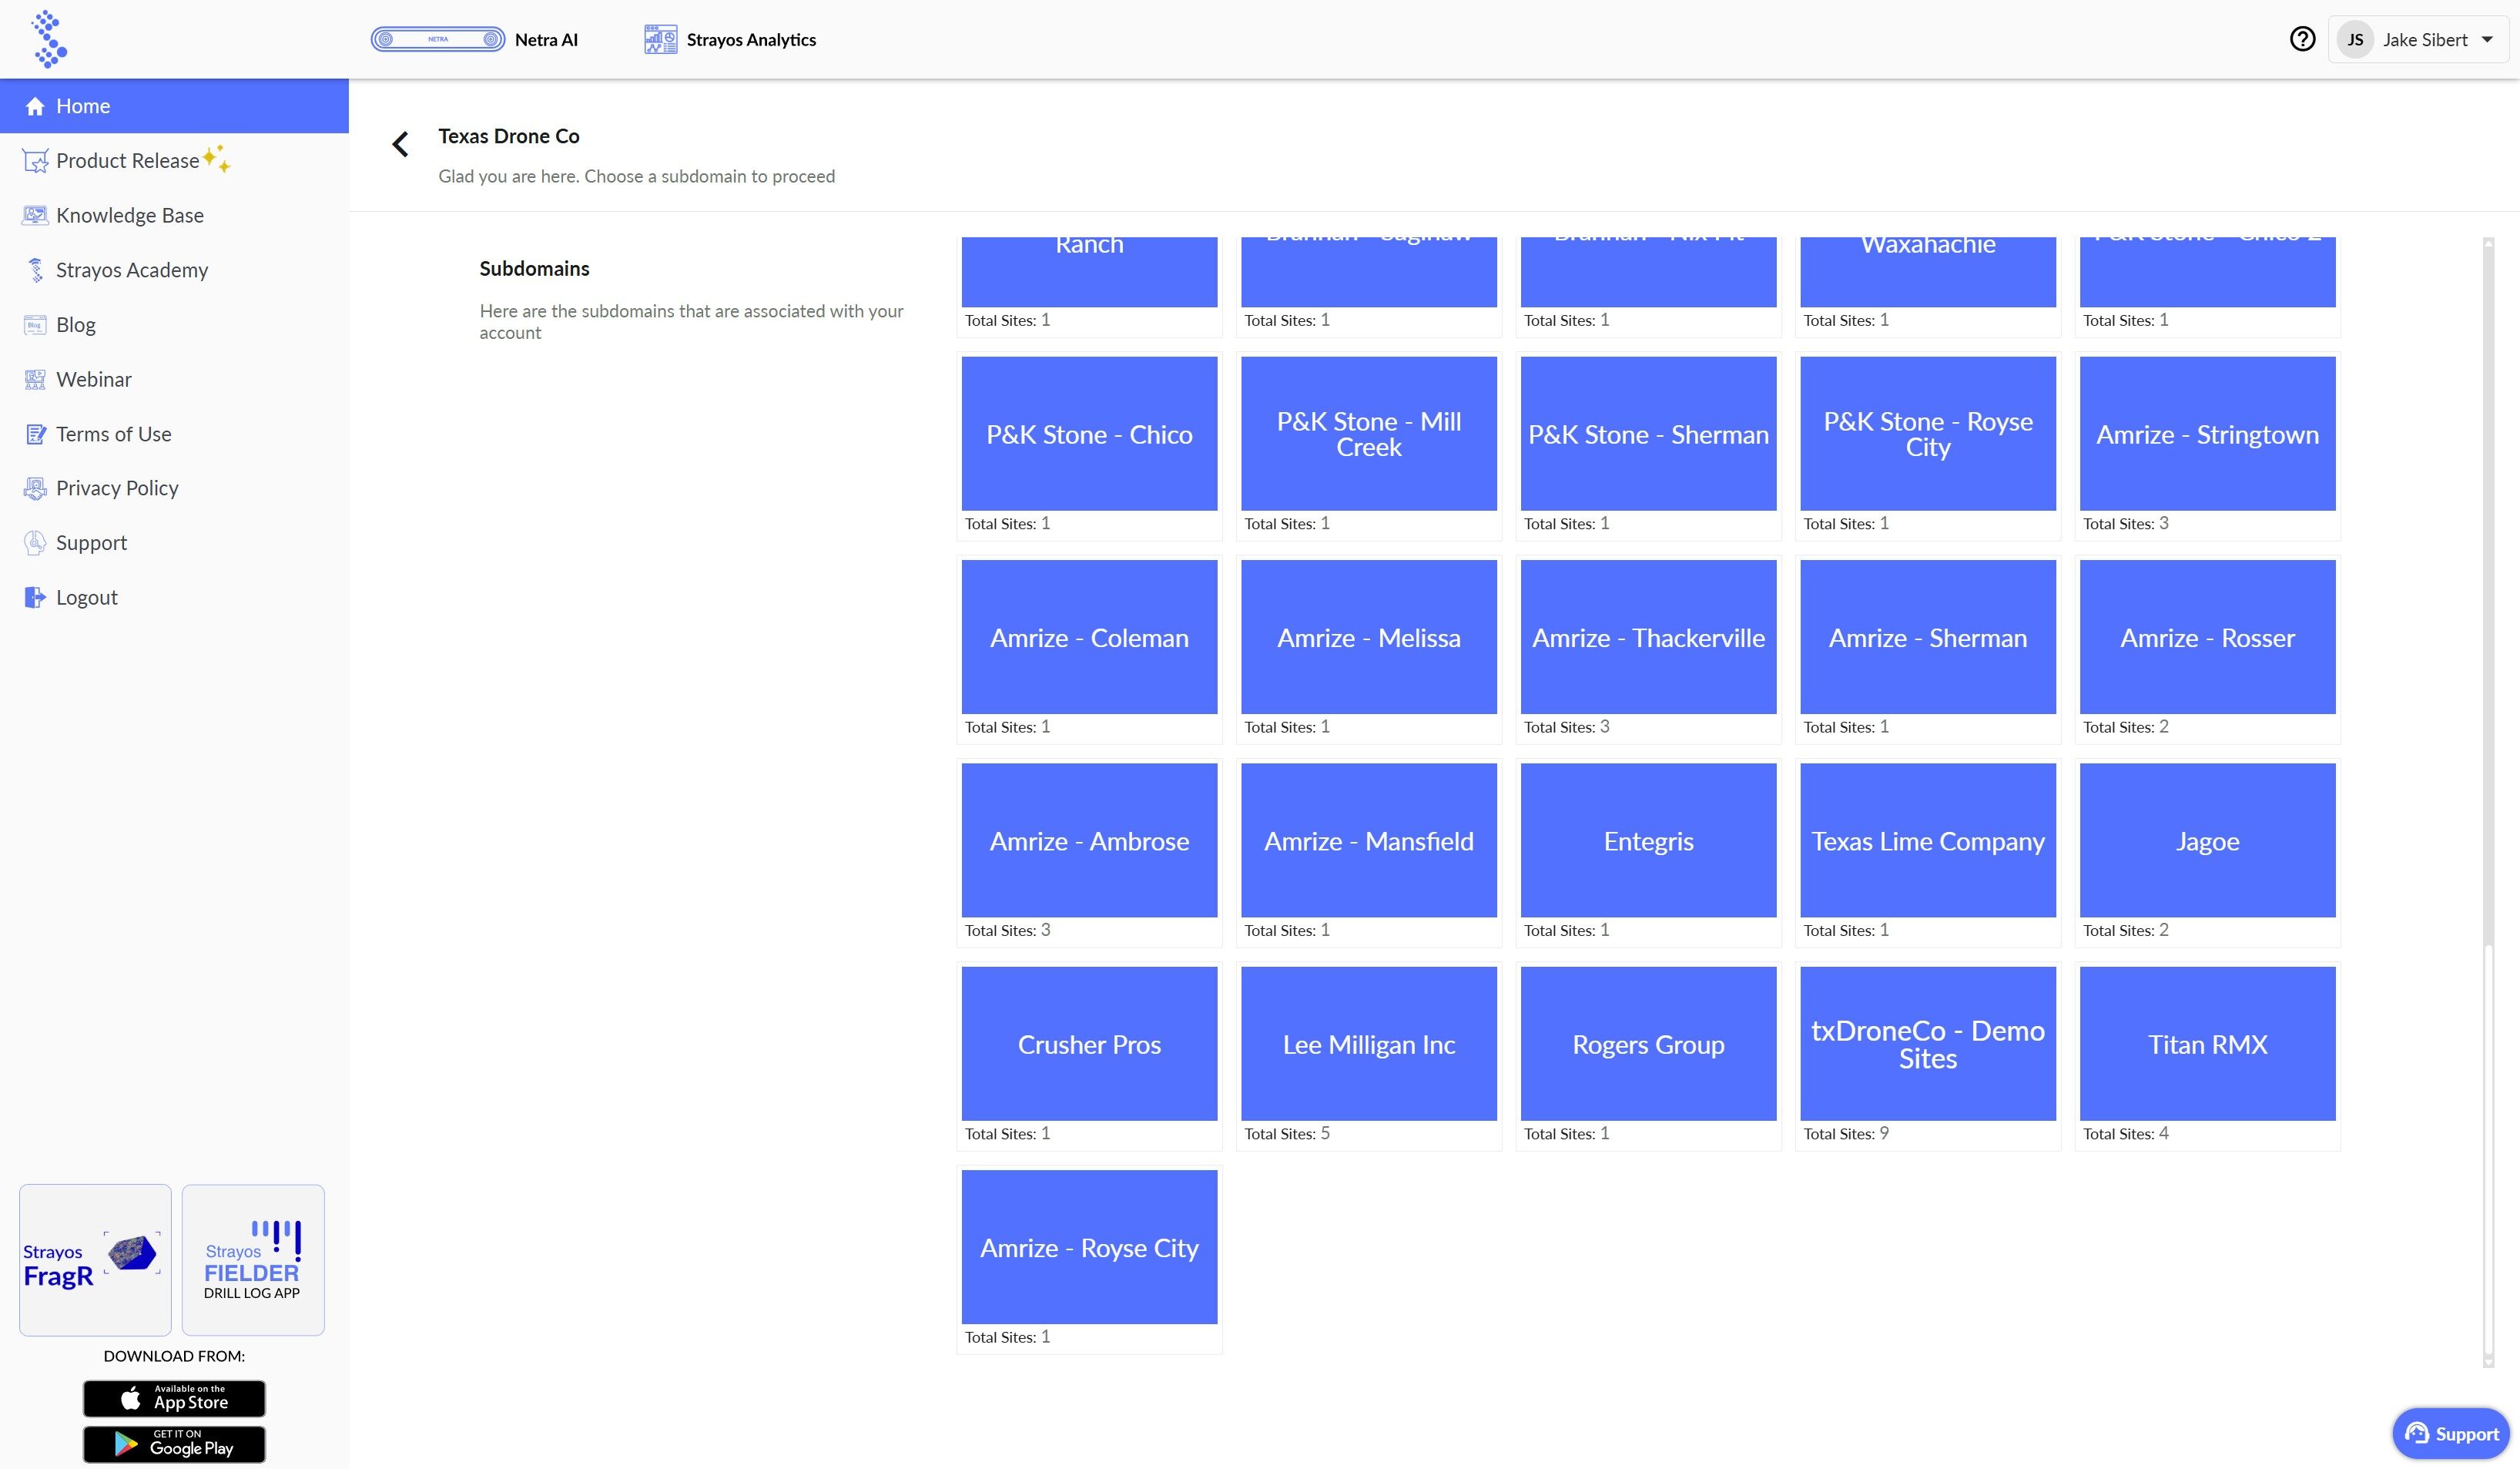This screenshot has height=1469, width=2520.
Task: Open the Blog menu item
Action: [174, 325]
